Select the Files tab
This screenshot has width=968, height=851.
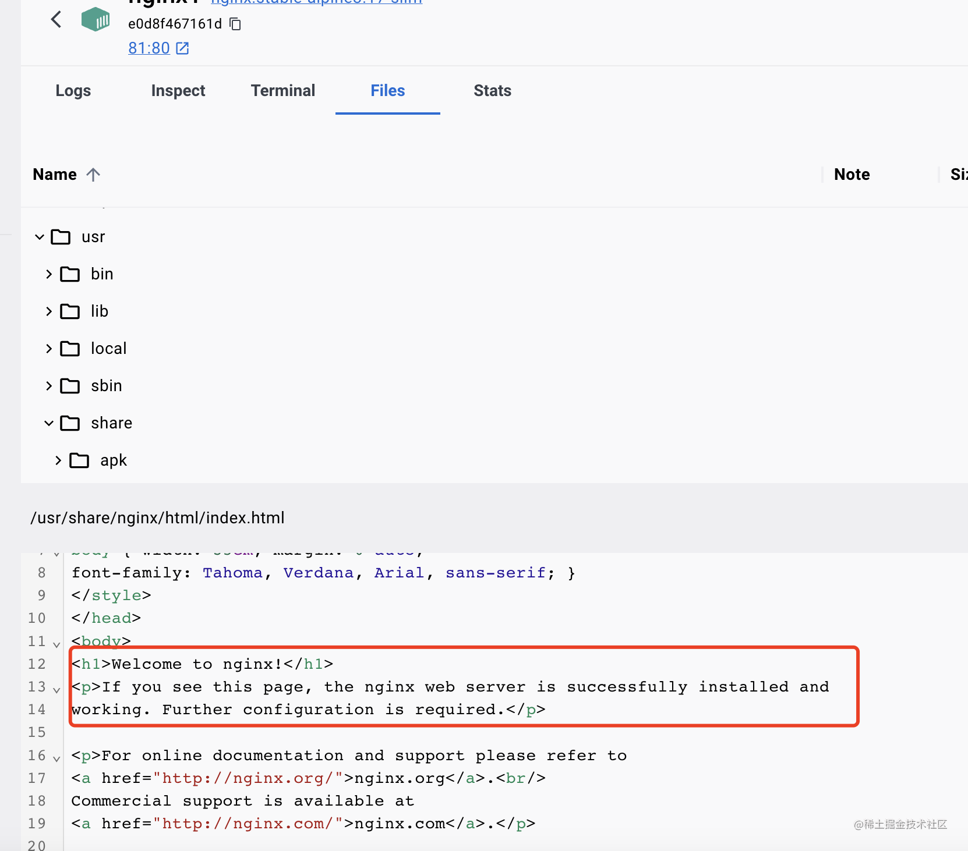point(388,91)
